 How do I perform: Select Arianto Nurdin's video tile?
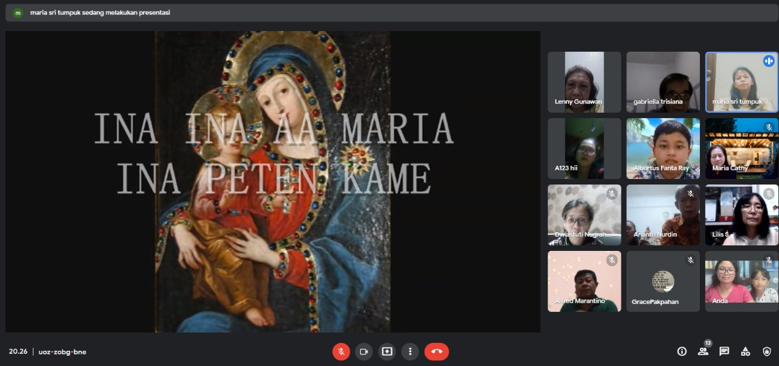(663, 215)
